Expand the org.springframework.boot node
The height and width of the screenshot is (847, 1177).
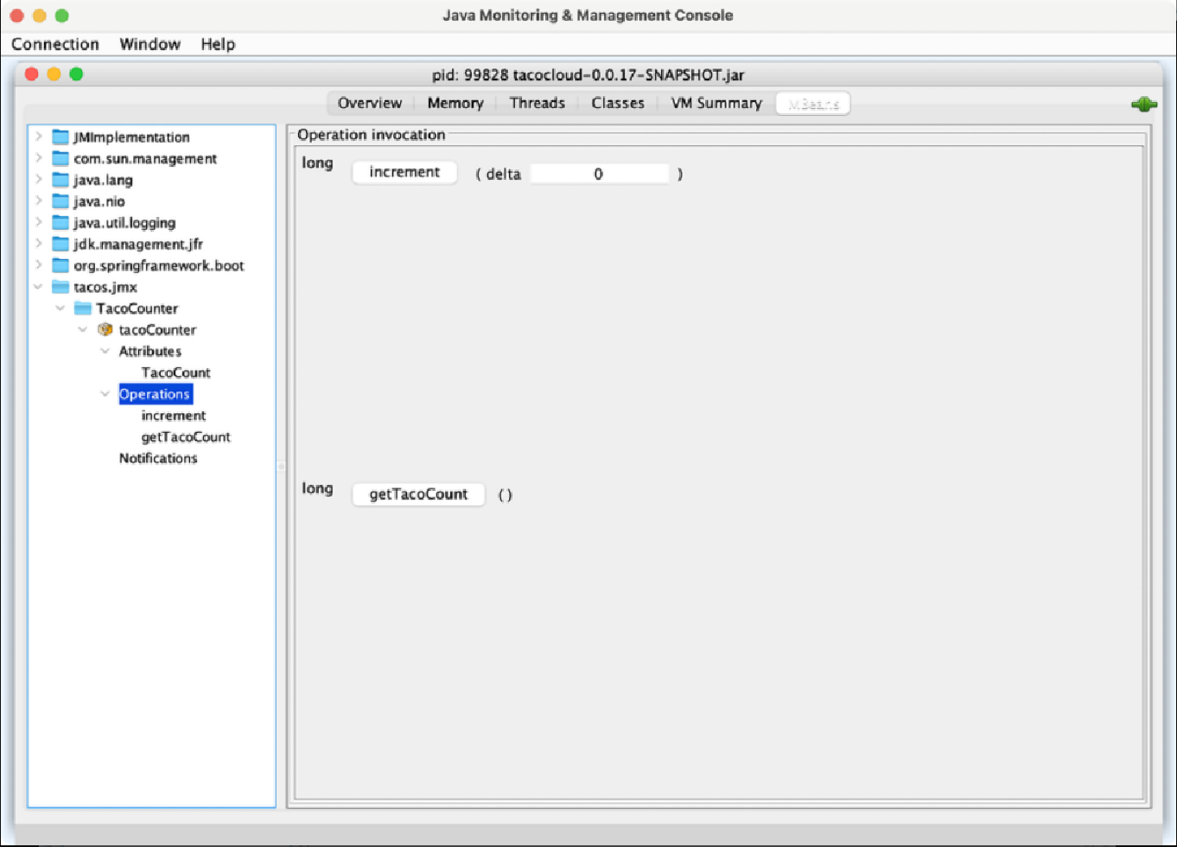[x=39, y=265]
